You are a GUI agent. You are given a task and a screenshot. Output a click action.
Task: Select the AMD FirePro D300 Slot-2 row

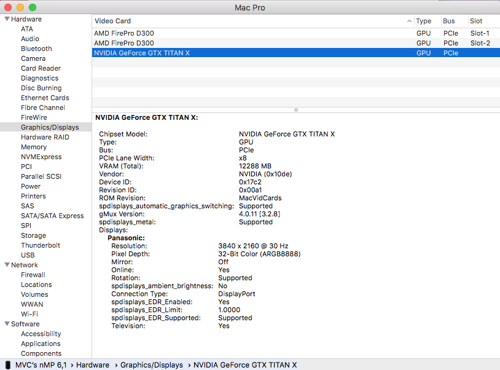296,43
